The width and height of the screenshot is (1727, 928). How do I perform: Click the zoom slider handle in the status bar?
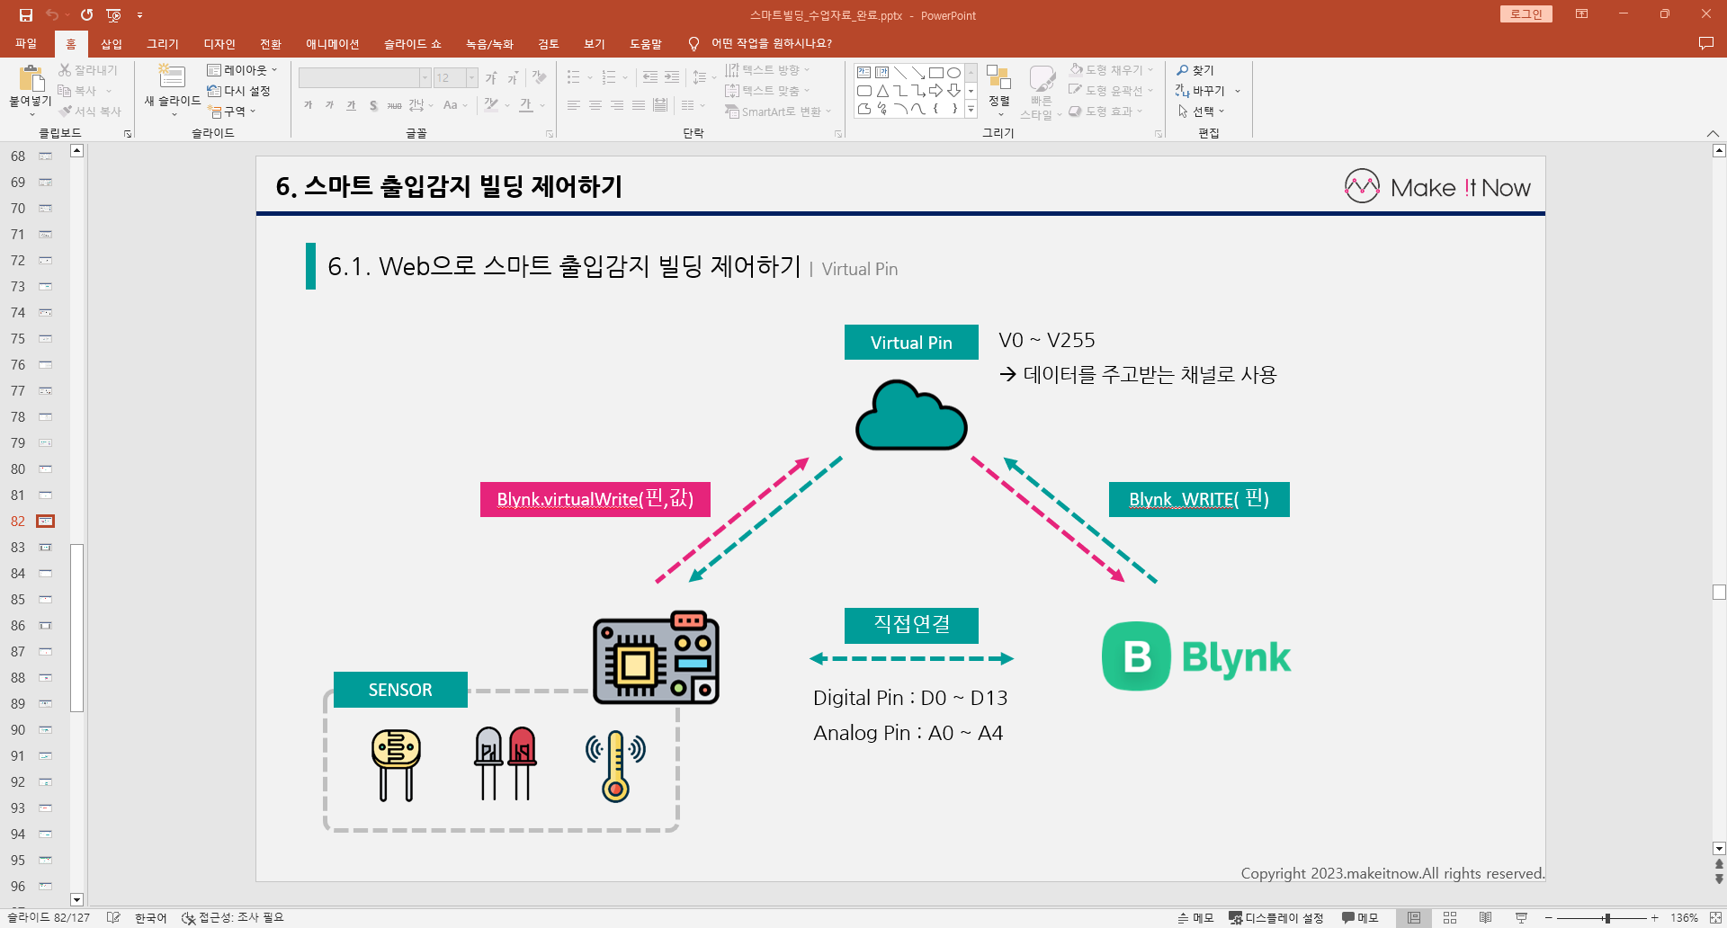[x=1607, y=918]
